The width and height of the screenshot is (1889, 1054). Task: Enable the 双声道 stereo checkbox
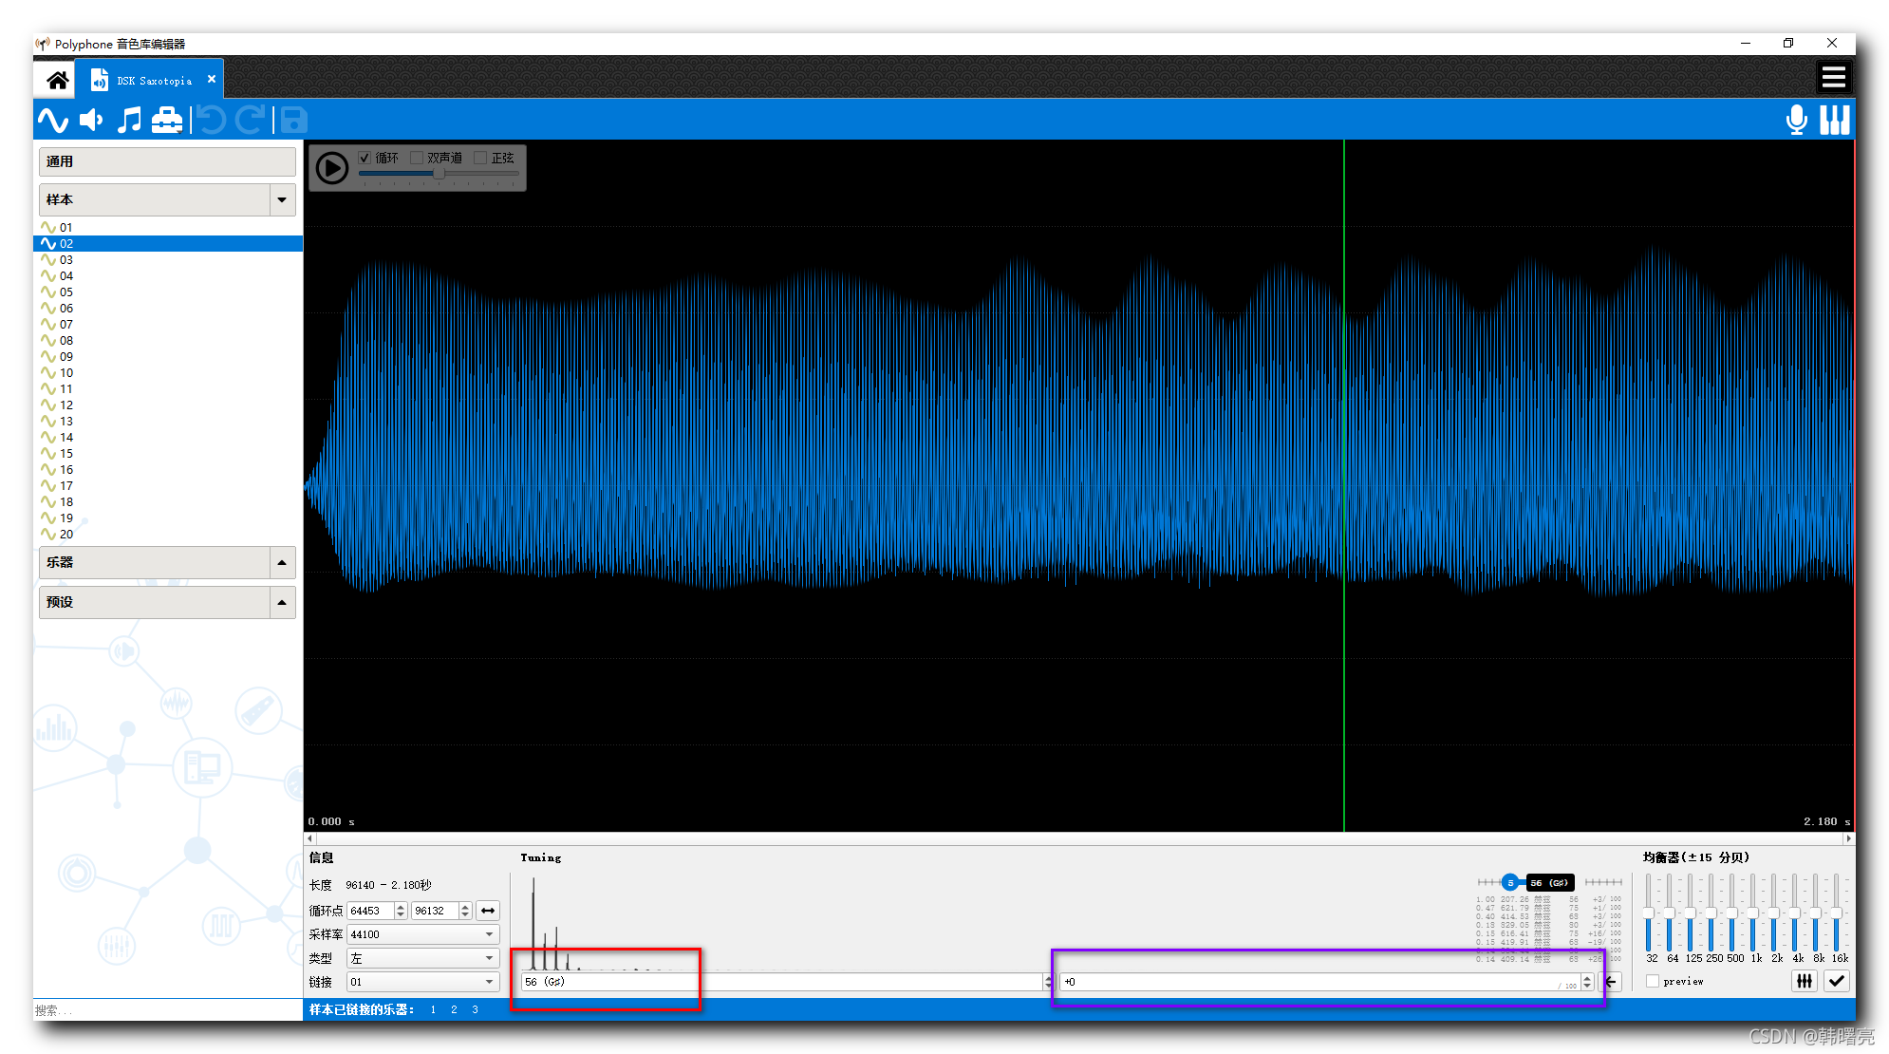(x=417, y=158)
